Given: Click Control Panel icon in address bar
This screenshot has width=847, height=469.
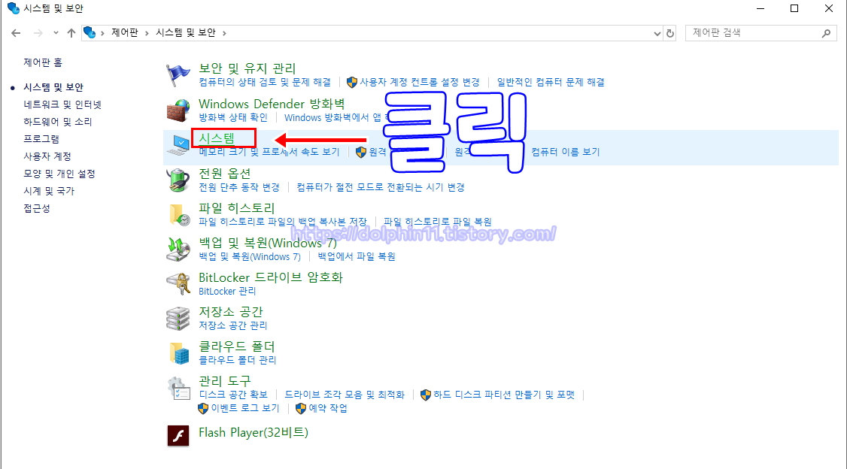Looking at the screenshot, I should click(90, 33).
